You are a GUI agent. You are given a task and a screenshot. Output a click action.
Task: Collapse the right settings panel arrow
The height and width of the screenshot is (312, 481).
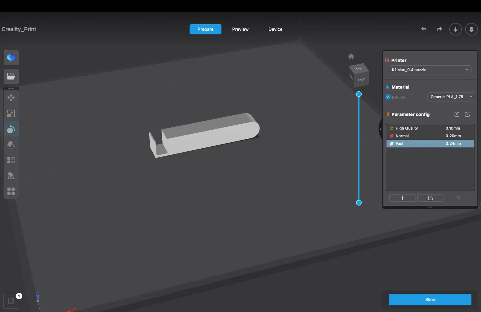tap(380, 129)
